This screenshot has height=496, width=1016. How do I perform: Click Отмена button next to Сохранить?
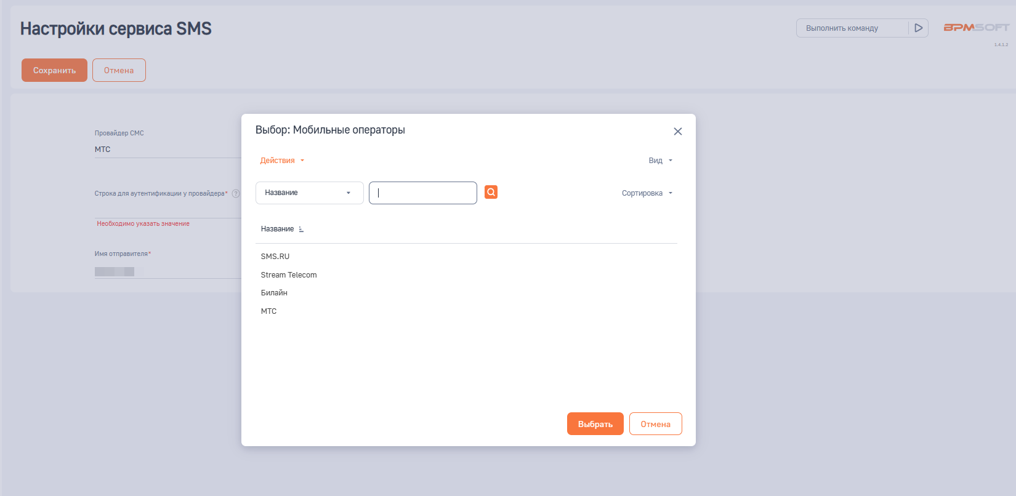[119, 70]
